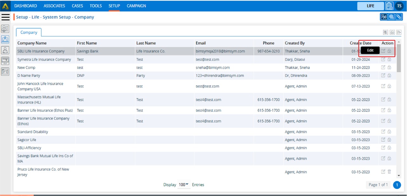Open the ASSOCIATES menu
Viewport: 407px width, 196px height.
click(x=54, y=6)
